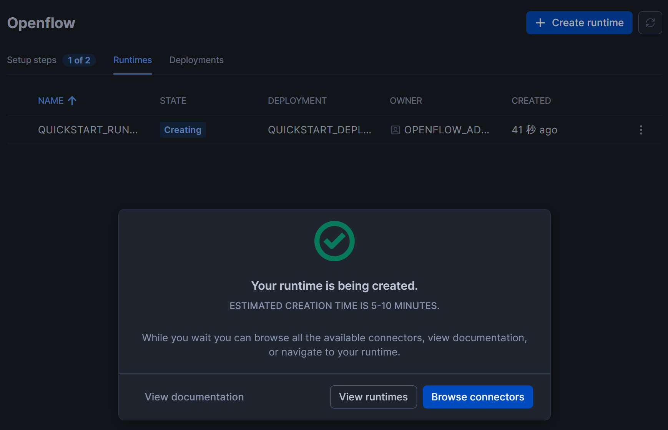Sort by the CREATED column header
Screen dimensions: 668x430
pos(531,101)
